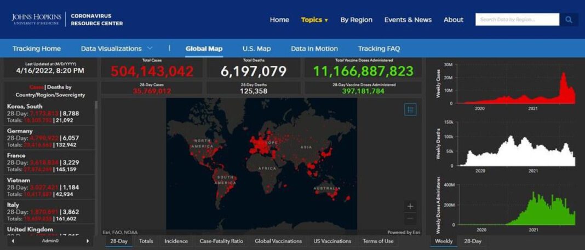
Task: Click the search magnifier button
Action: (x=569, y=20)
